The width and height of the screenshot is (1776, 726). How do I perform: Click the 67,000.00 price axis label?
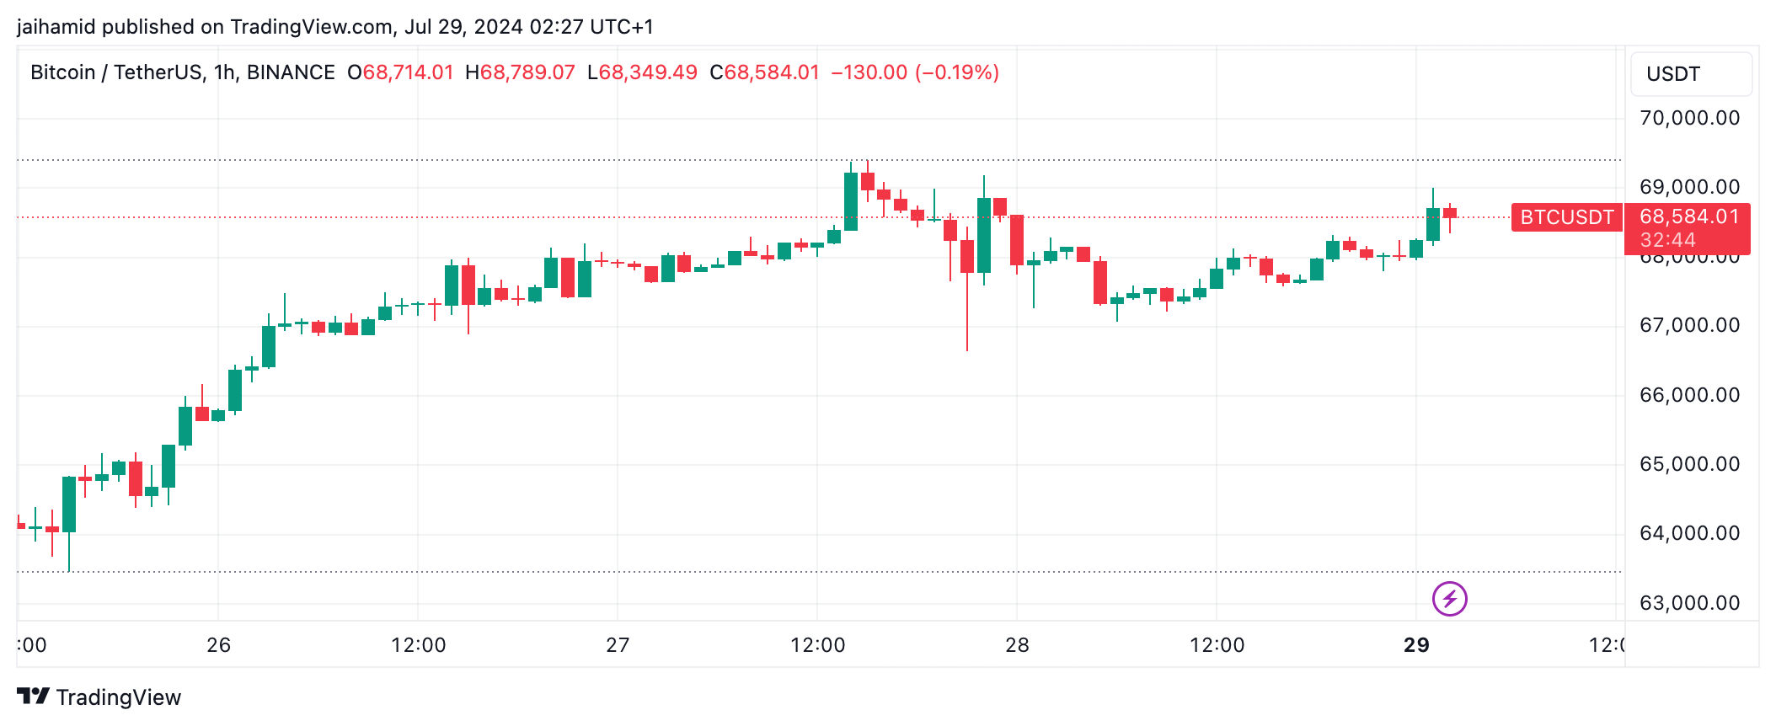pos(1689,325)
